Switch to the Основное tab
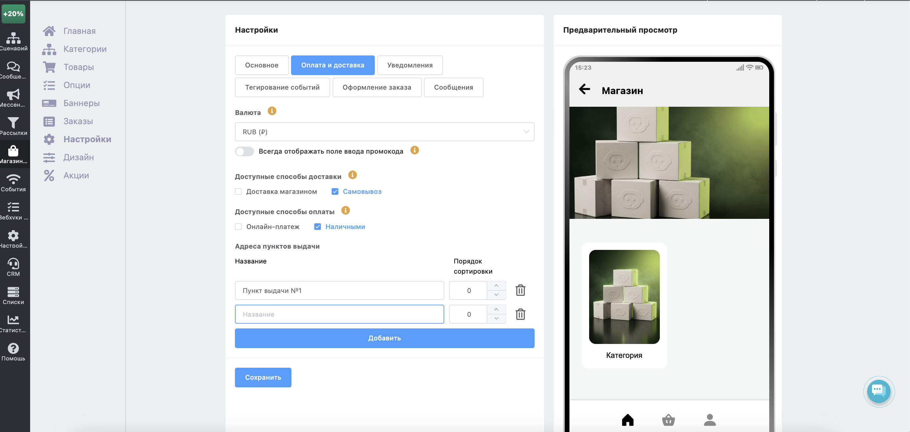This screenshot has height=432, width=910. pos(262,65)
